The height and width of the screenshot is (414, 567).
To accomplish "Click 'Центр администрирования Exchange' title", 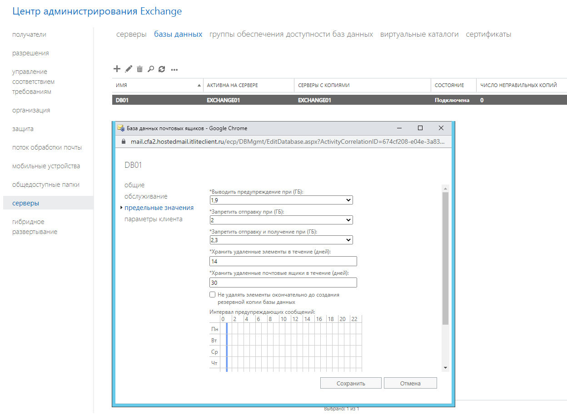I will tap(97, 11).
